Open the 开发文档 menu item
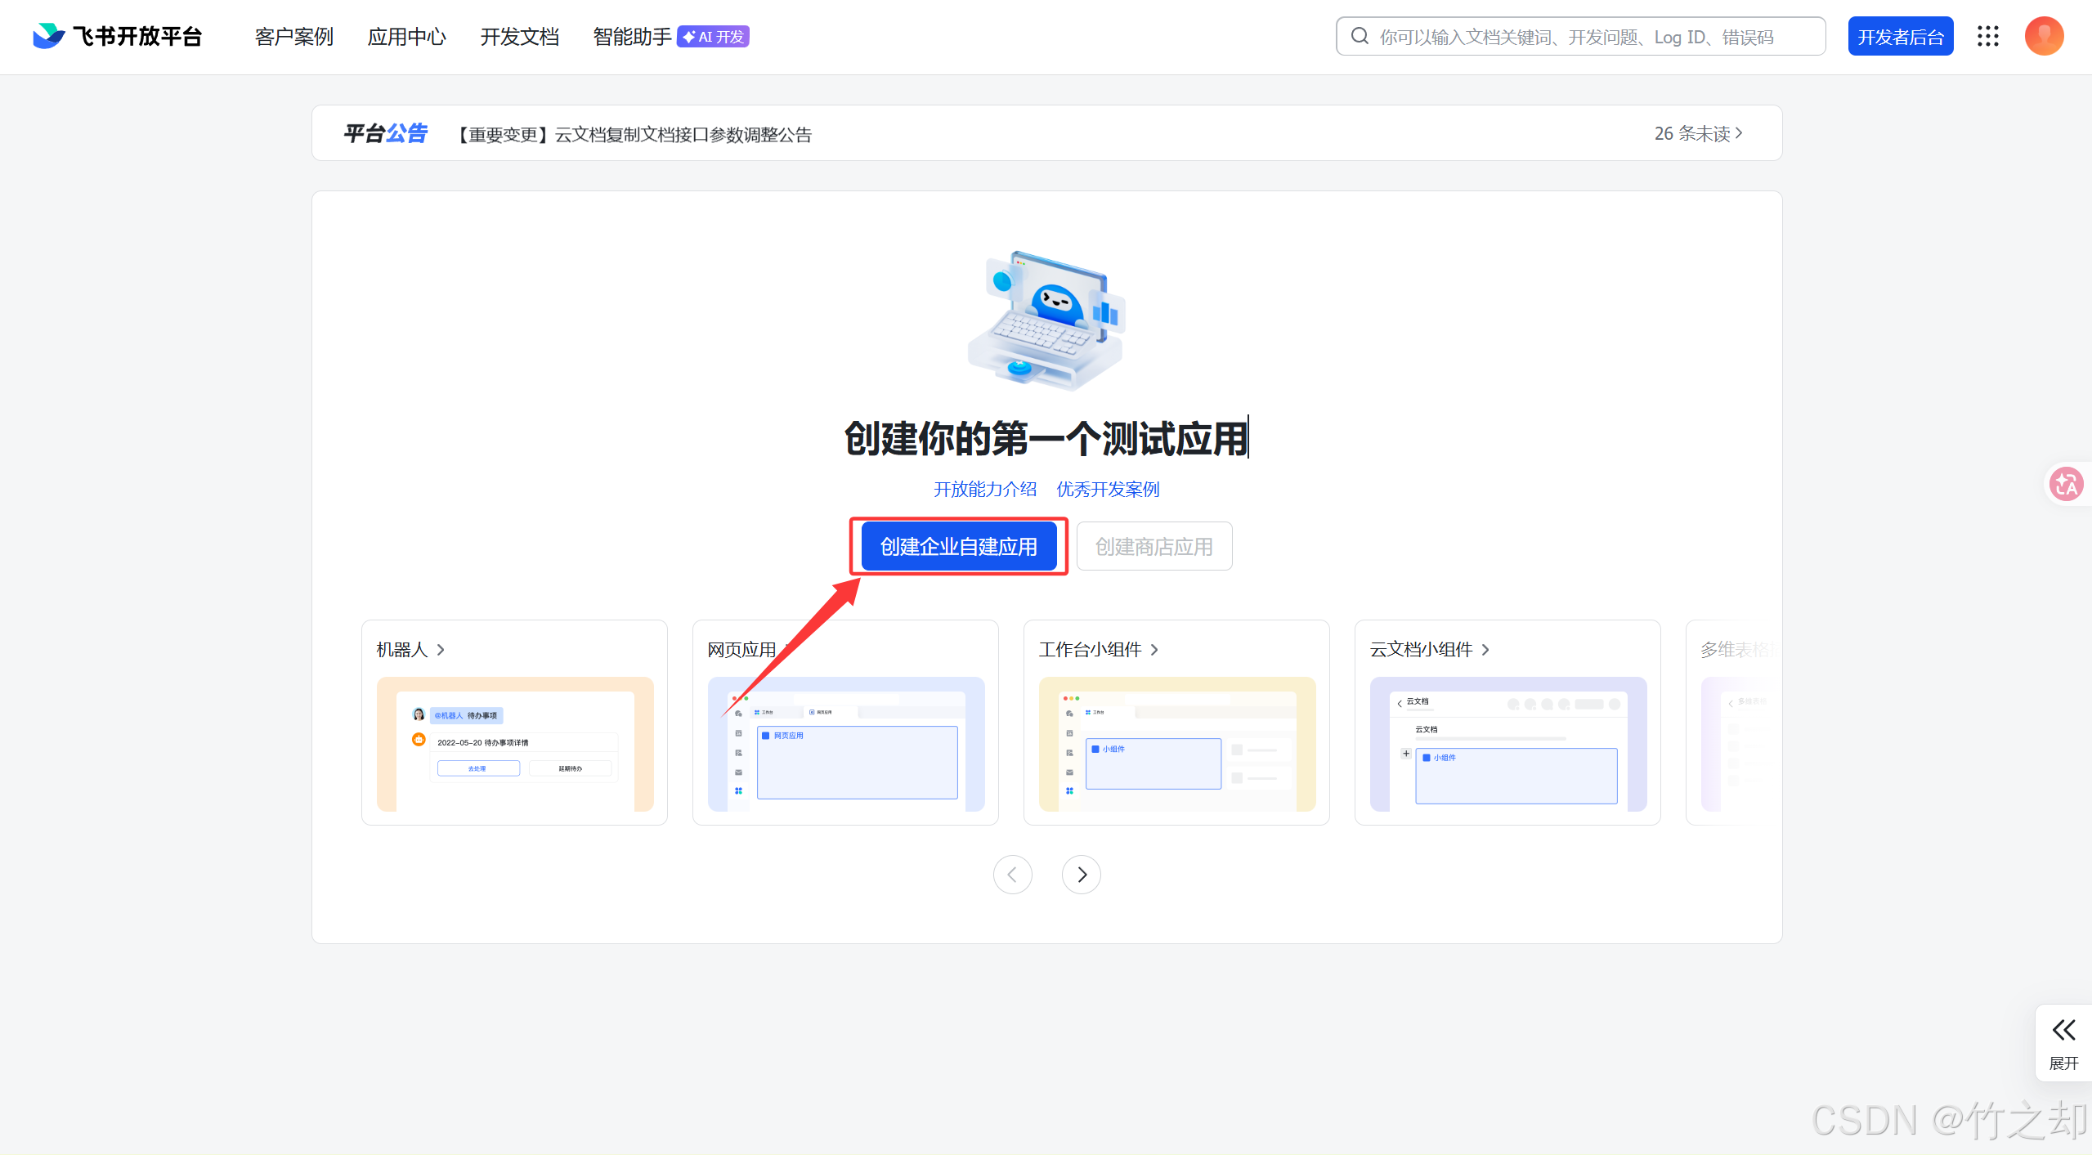Image resolution: width=2092 pixels, height=1155 pixels. click(x=519, y=37)
